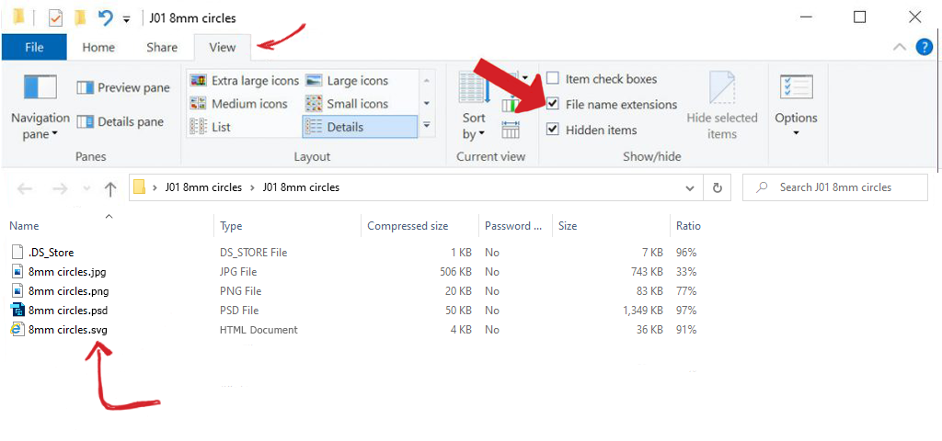
Task: Select the 8mm circles.png file
Action: (68, 291)
